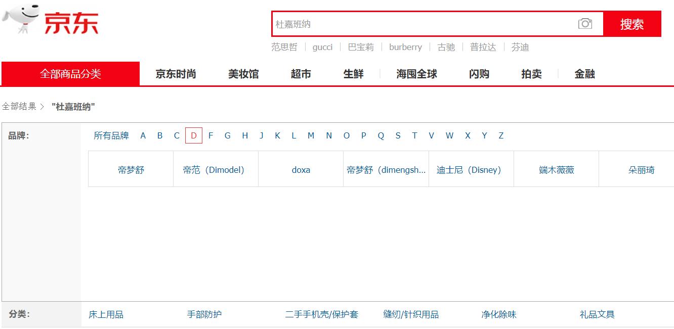The height and width of the screenshot is (329, 674).
Task: Open 海囤全球 navigation item
Action: (416, 74)
